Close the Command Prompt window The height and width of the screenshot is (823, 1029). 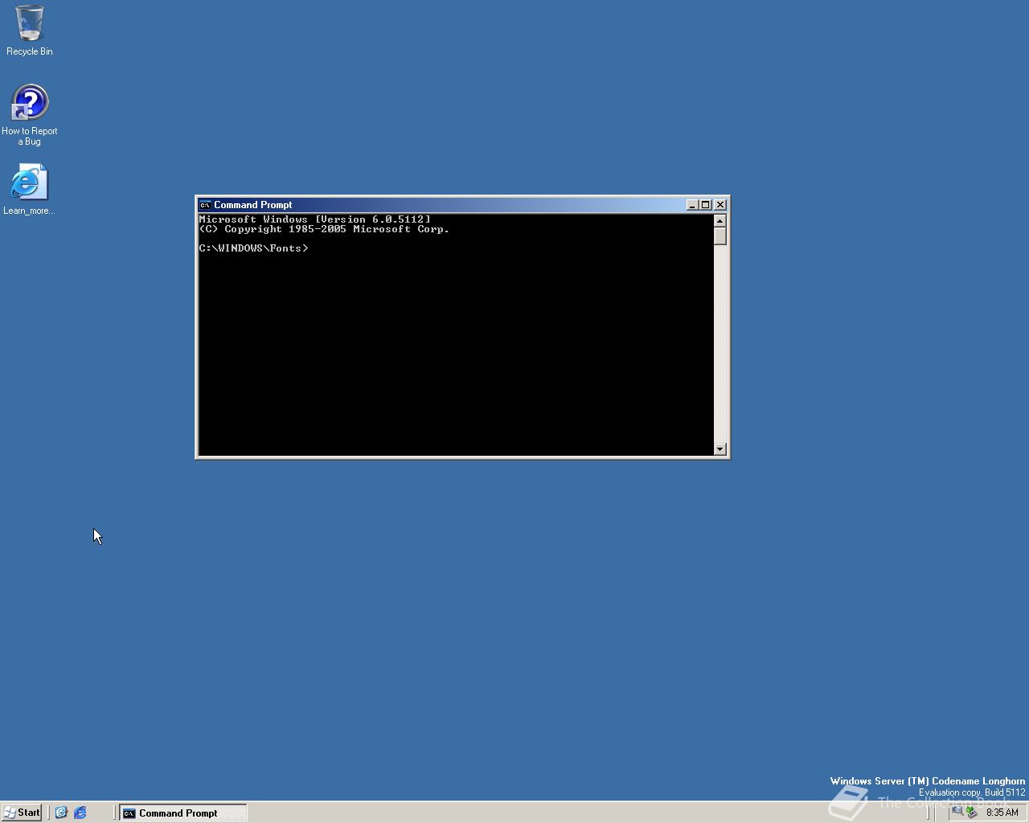coord(720,205)
